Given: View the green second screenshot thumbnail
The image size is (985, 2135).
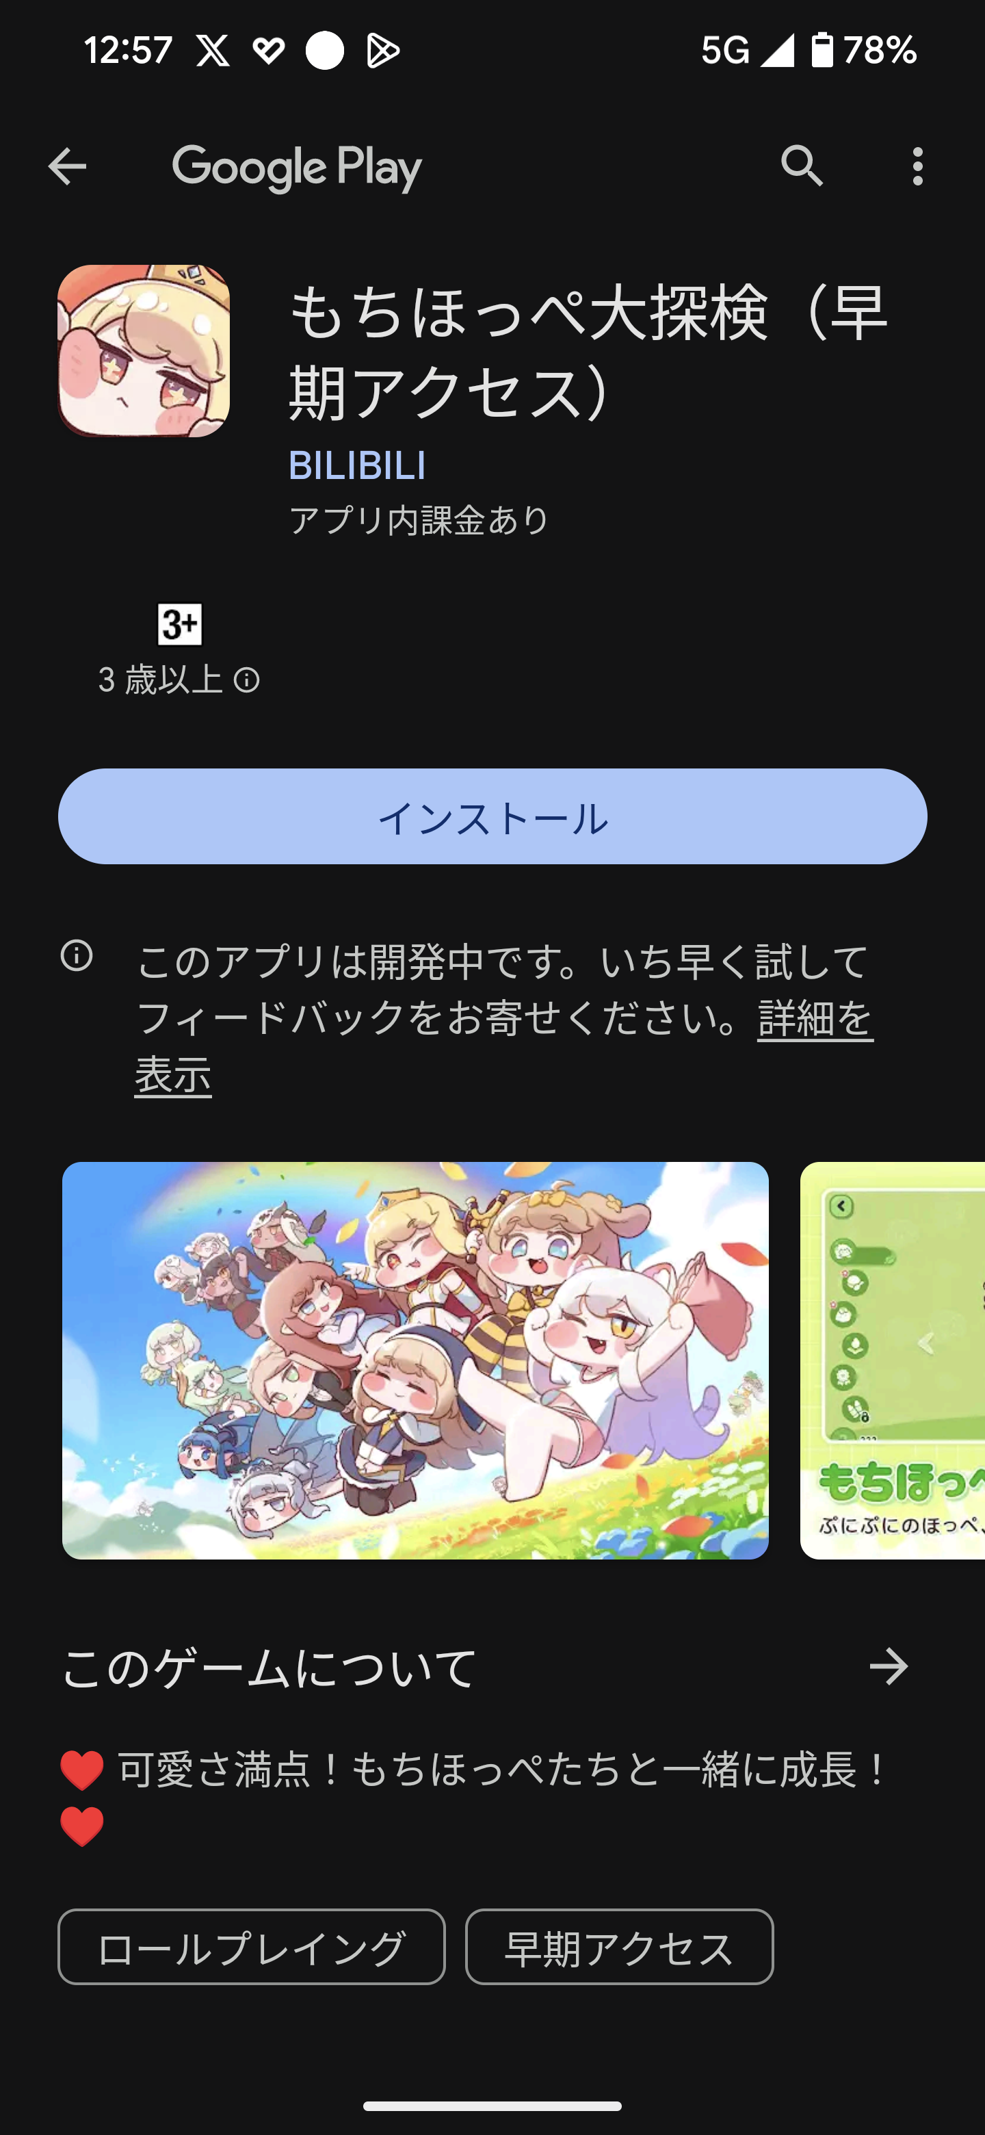Looking at the screenshot, I should click(x=892, y=1360).
